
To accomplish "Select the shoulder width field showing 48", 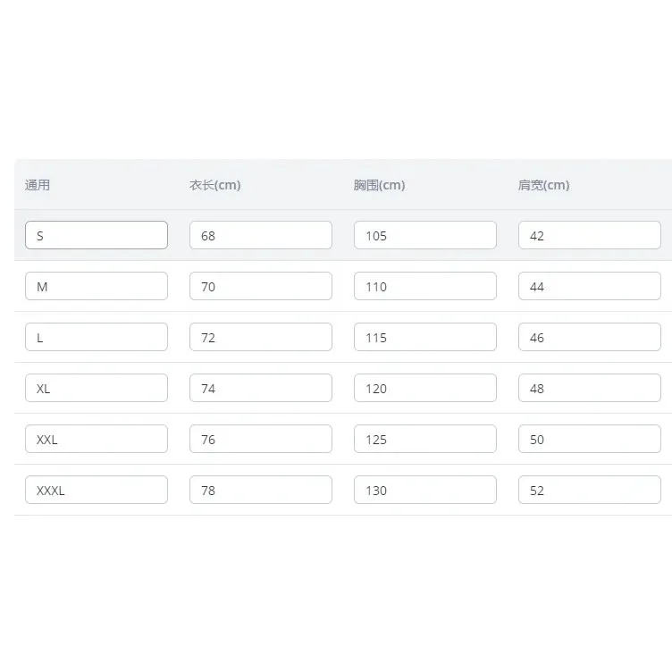I will (590, 388).
